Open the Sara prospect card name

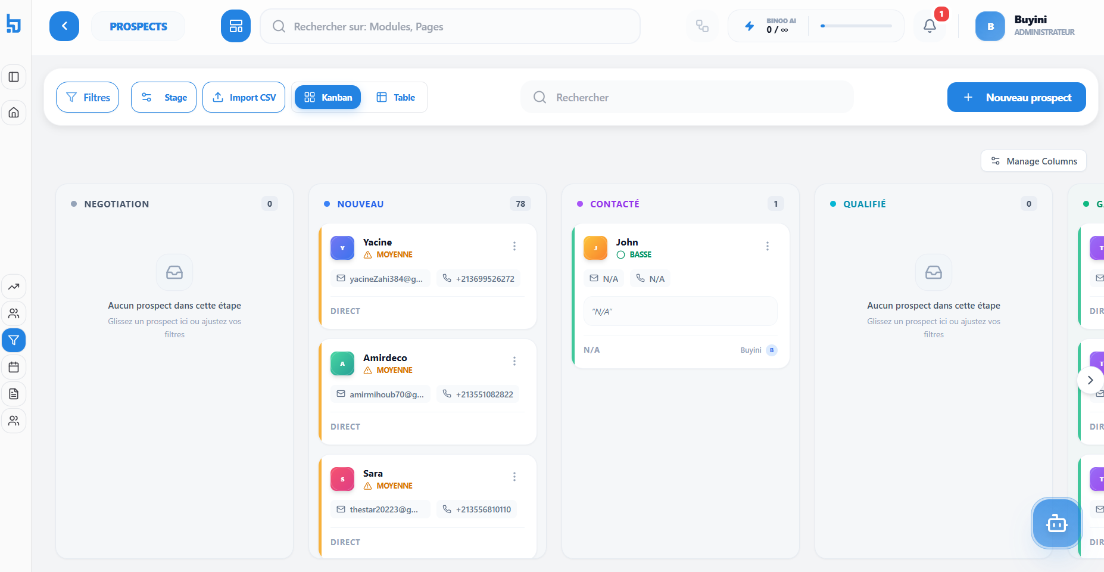point(373,473)
